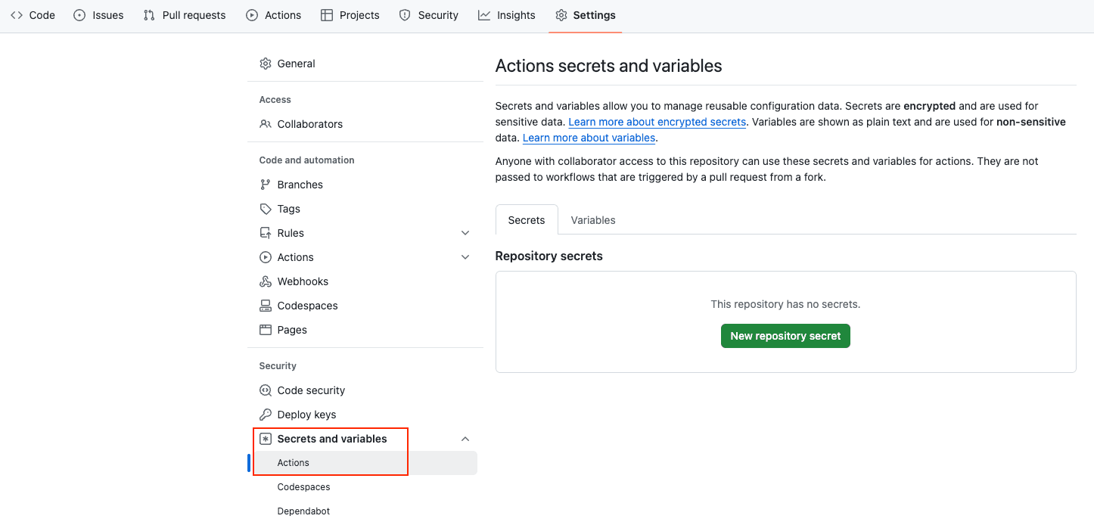Collapse the Secrets and variables chevron
This screenshot has width=1094, height=525.
coord(465,439)
